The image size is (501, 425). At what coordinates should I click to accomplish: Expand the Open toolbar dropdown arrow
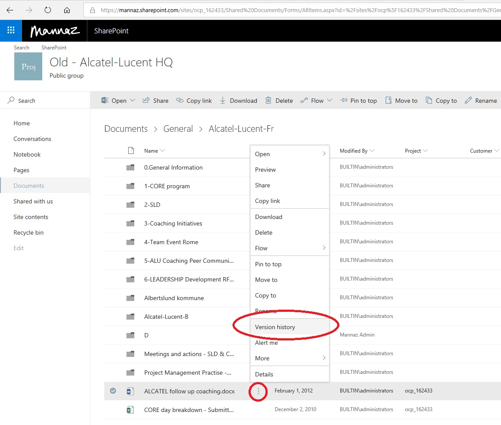click(132, 101)
